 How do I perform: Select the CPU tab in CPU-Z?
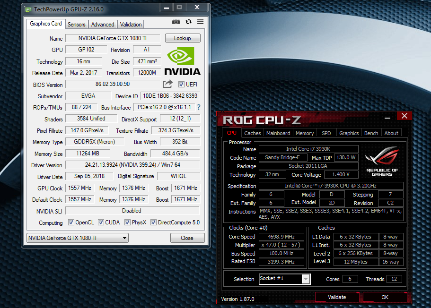click(x=231, y=133)
